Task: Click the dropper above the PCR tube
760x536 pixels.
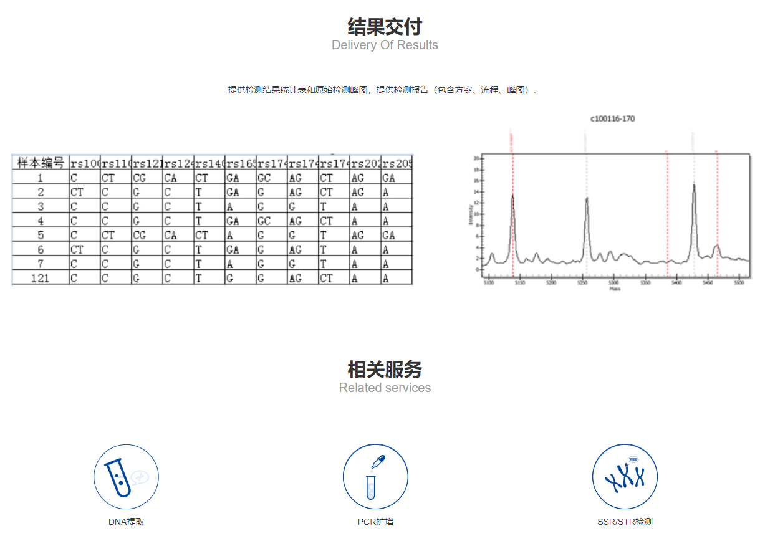Action: pos(378,462)
